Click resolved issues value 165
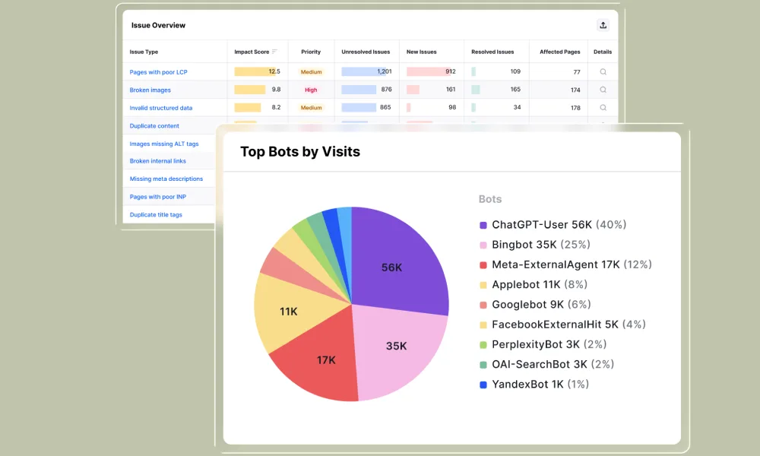The height and width of the screenshot is (456, 760). coord(515,89)
